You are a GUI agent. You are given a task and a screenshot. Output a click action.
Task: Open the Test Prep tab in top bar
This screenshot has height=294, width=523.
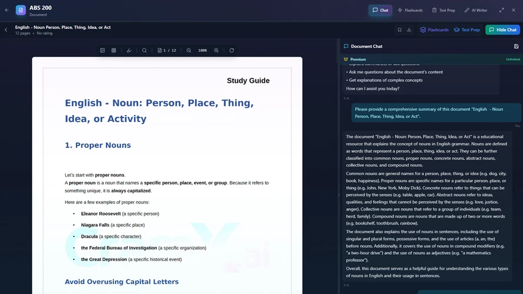tap(444, 10)
